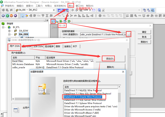The height and width of the screenshot is (117, 165).
Task: Open the Transformation Developer tool icon
Action: pyautogui.click(x=61, y=22)
